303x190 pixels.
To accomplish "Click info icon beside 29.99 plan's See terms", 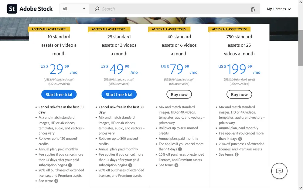I will coord(56,181).
